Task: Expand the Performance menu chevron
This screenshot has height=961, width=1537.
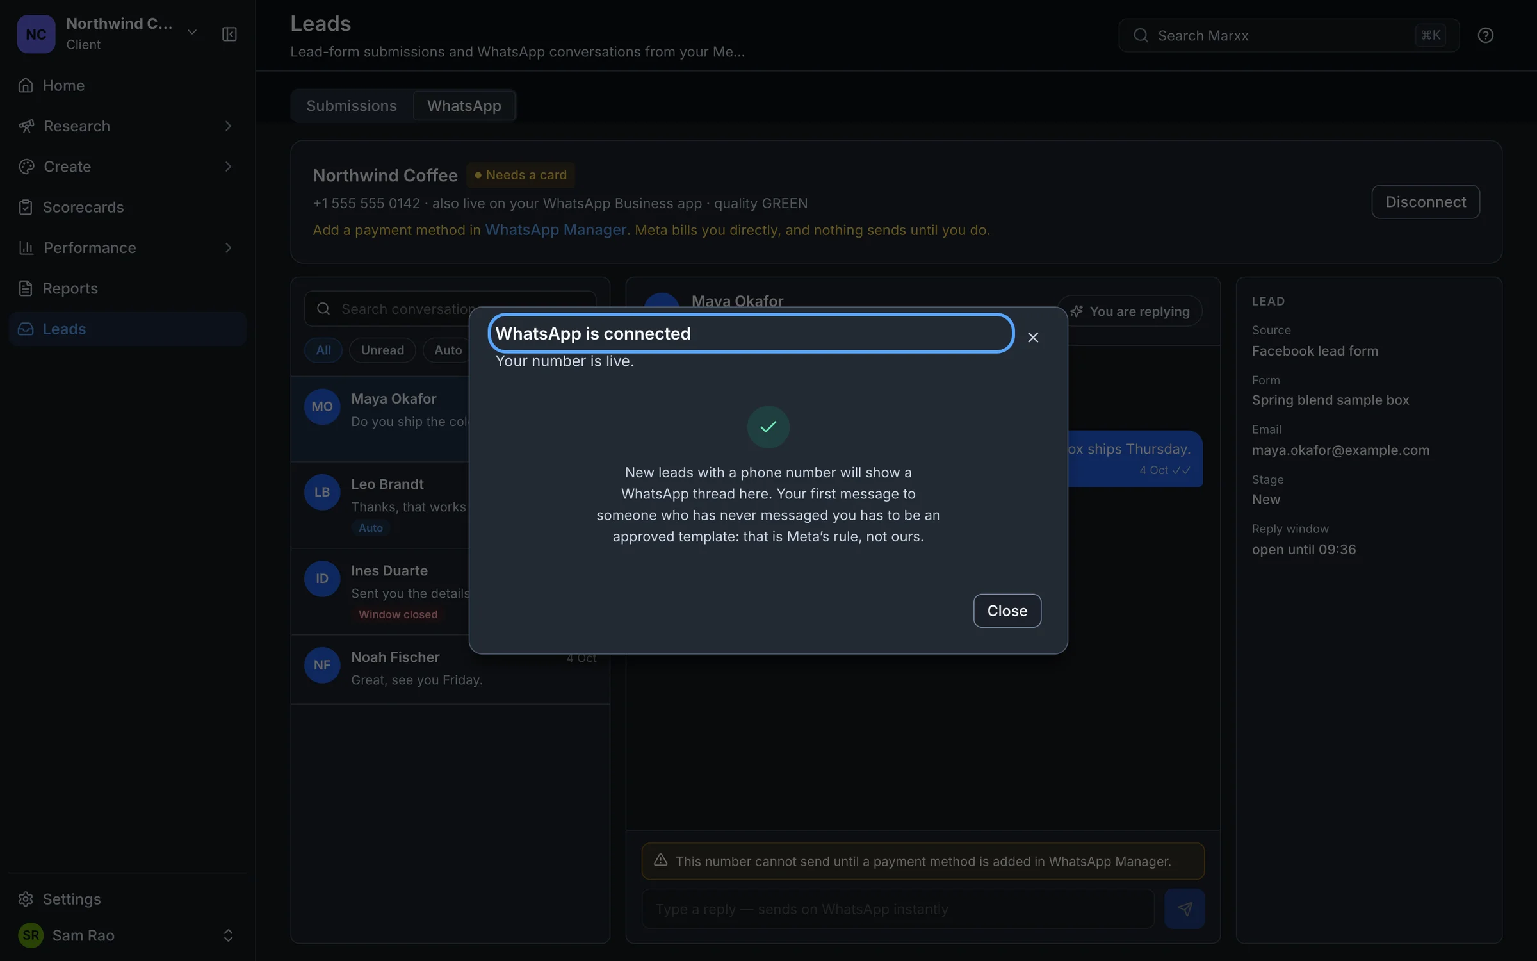Action: pyautogui.click(x=228, y=247)
